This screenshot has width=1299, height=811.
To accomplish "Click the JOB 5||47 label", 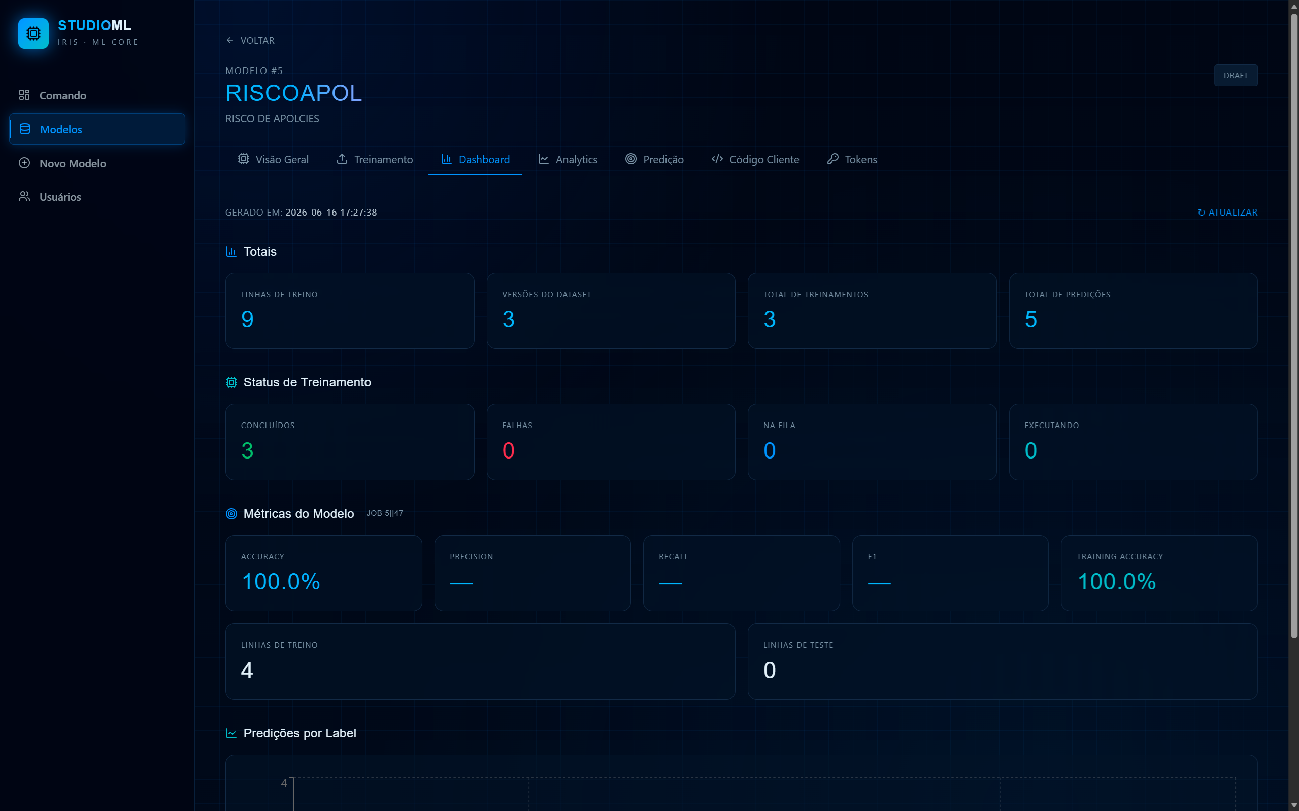I will (384, 513).
